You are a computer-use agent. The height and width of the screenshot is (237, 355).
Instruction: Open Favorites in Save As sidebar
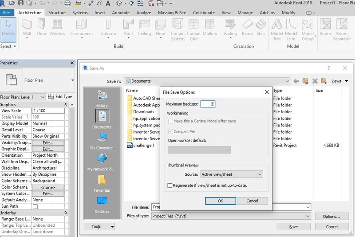pyautogui.click(x=102, y=184)
